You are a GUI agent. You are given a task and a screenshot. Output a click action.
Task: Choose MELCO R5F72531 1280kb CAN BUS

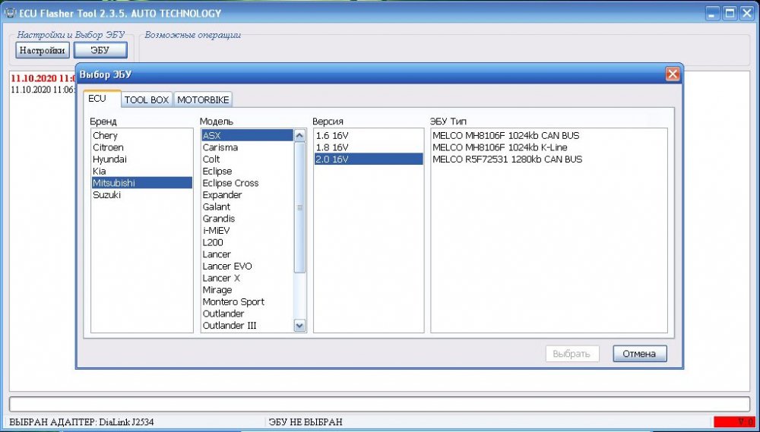(549, 159)
